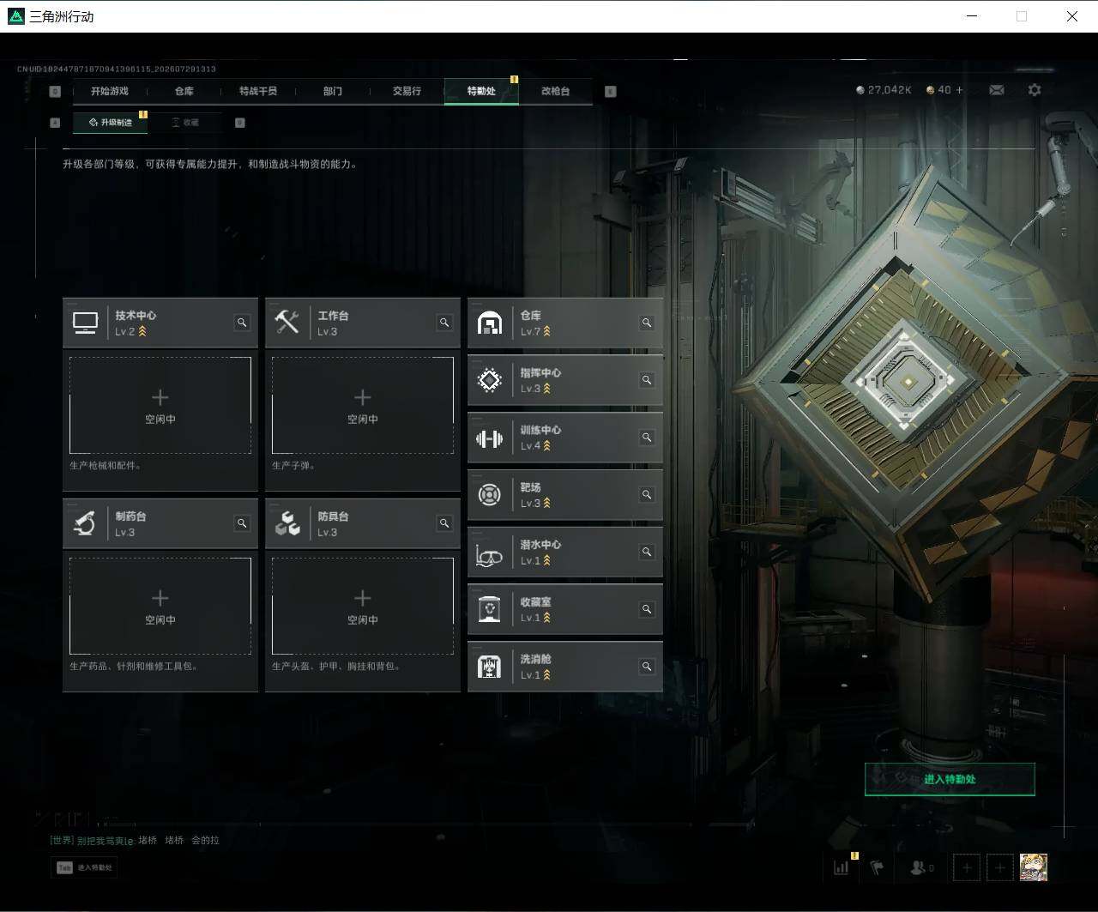Switch to the 收藏 sub-tab

(184, 123)
